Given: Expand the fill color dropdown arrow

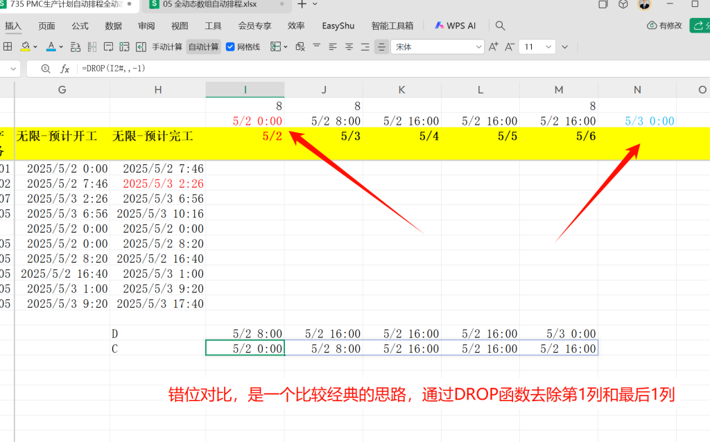Looking at the screenshot, I should pos(35,46).
